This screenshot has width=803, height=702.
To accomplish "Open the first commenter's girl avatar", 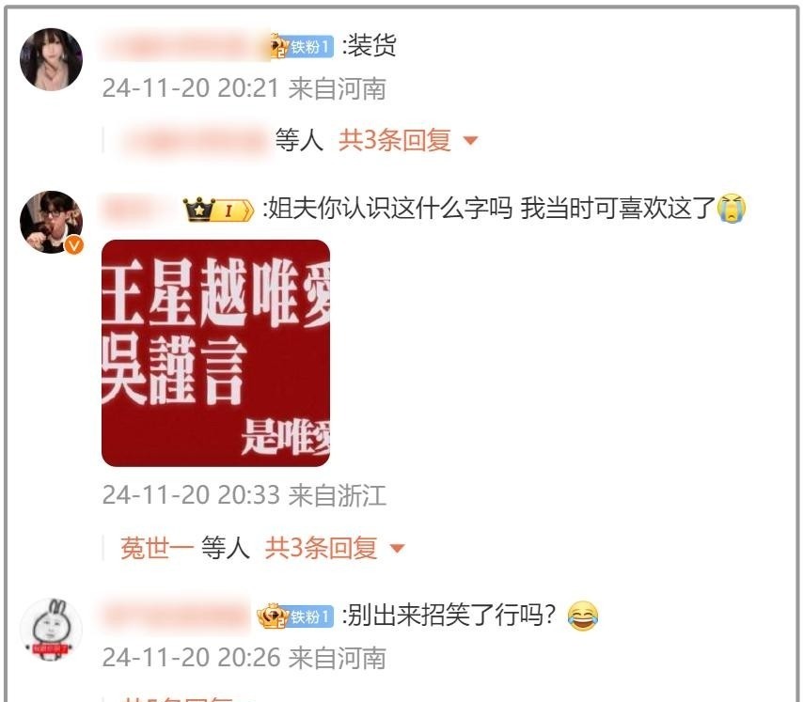I will click(x=51, y=59).
